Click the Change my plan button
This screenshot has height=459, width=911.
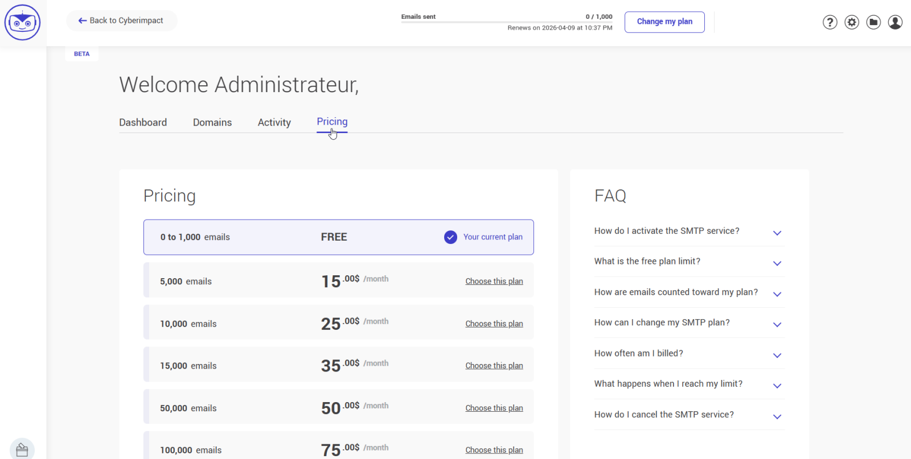click(x=664, y=22)
